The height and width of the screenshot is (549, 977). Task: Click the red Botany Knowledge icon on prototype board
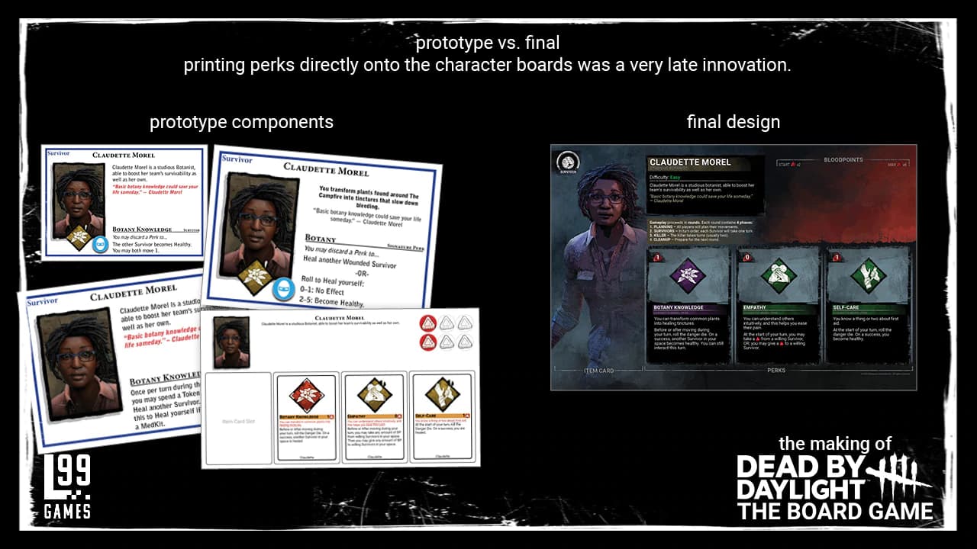307,395
